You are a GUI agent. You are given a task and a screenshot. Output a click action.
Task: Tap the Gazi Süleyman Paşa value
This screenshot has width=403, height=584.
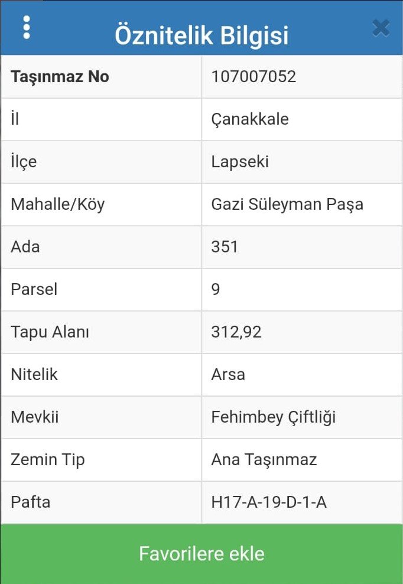[287, 204]
